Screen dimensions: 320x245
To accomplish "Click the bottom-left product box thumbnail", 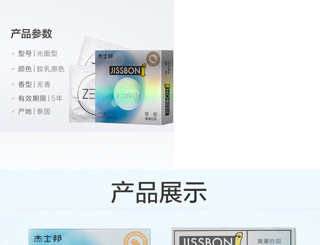I will coord(90,237).
